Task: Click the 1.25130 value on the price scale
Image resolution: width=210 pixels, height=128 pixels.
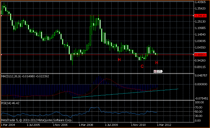Action: [200, 22]
